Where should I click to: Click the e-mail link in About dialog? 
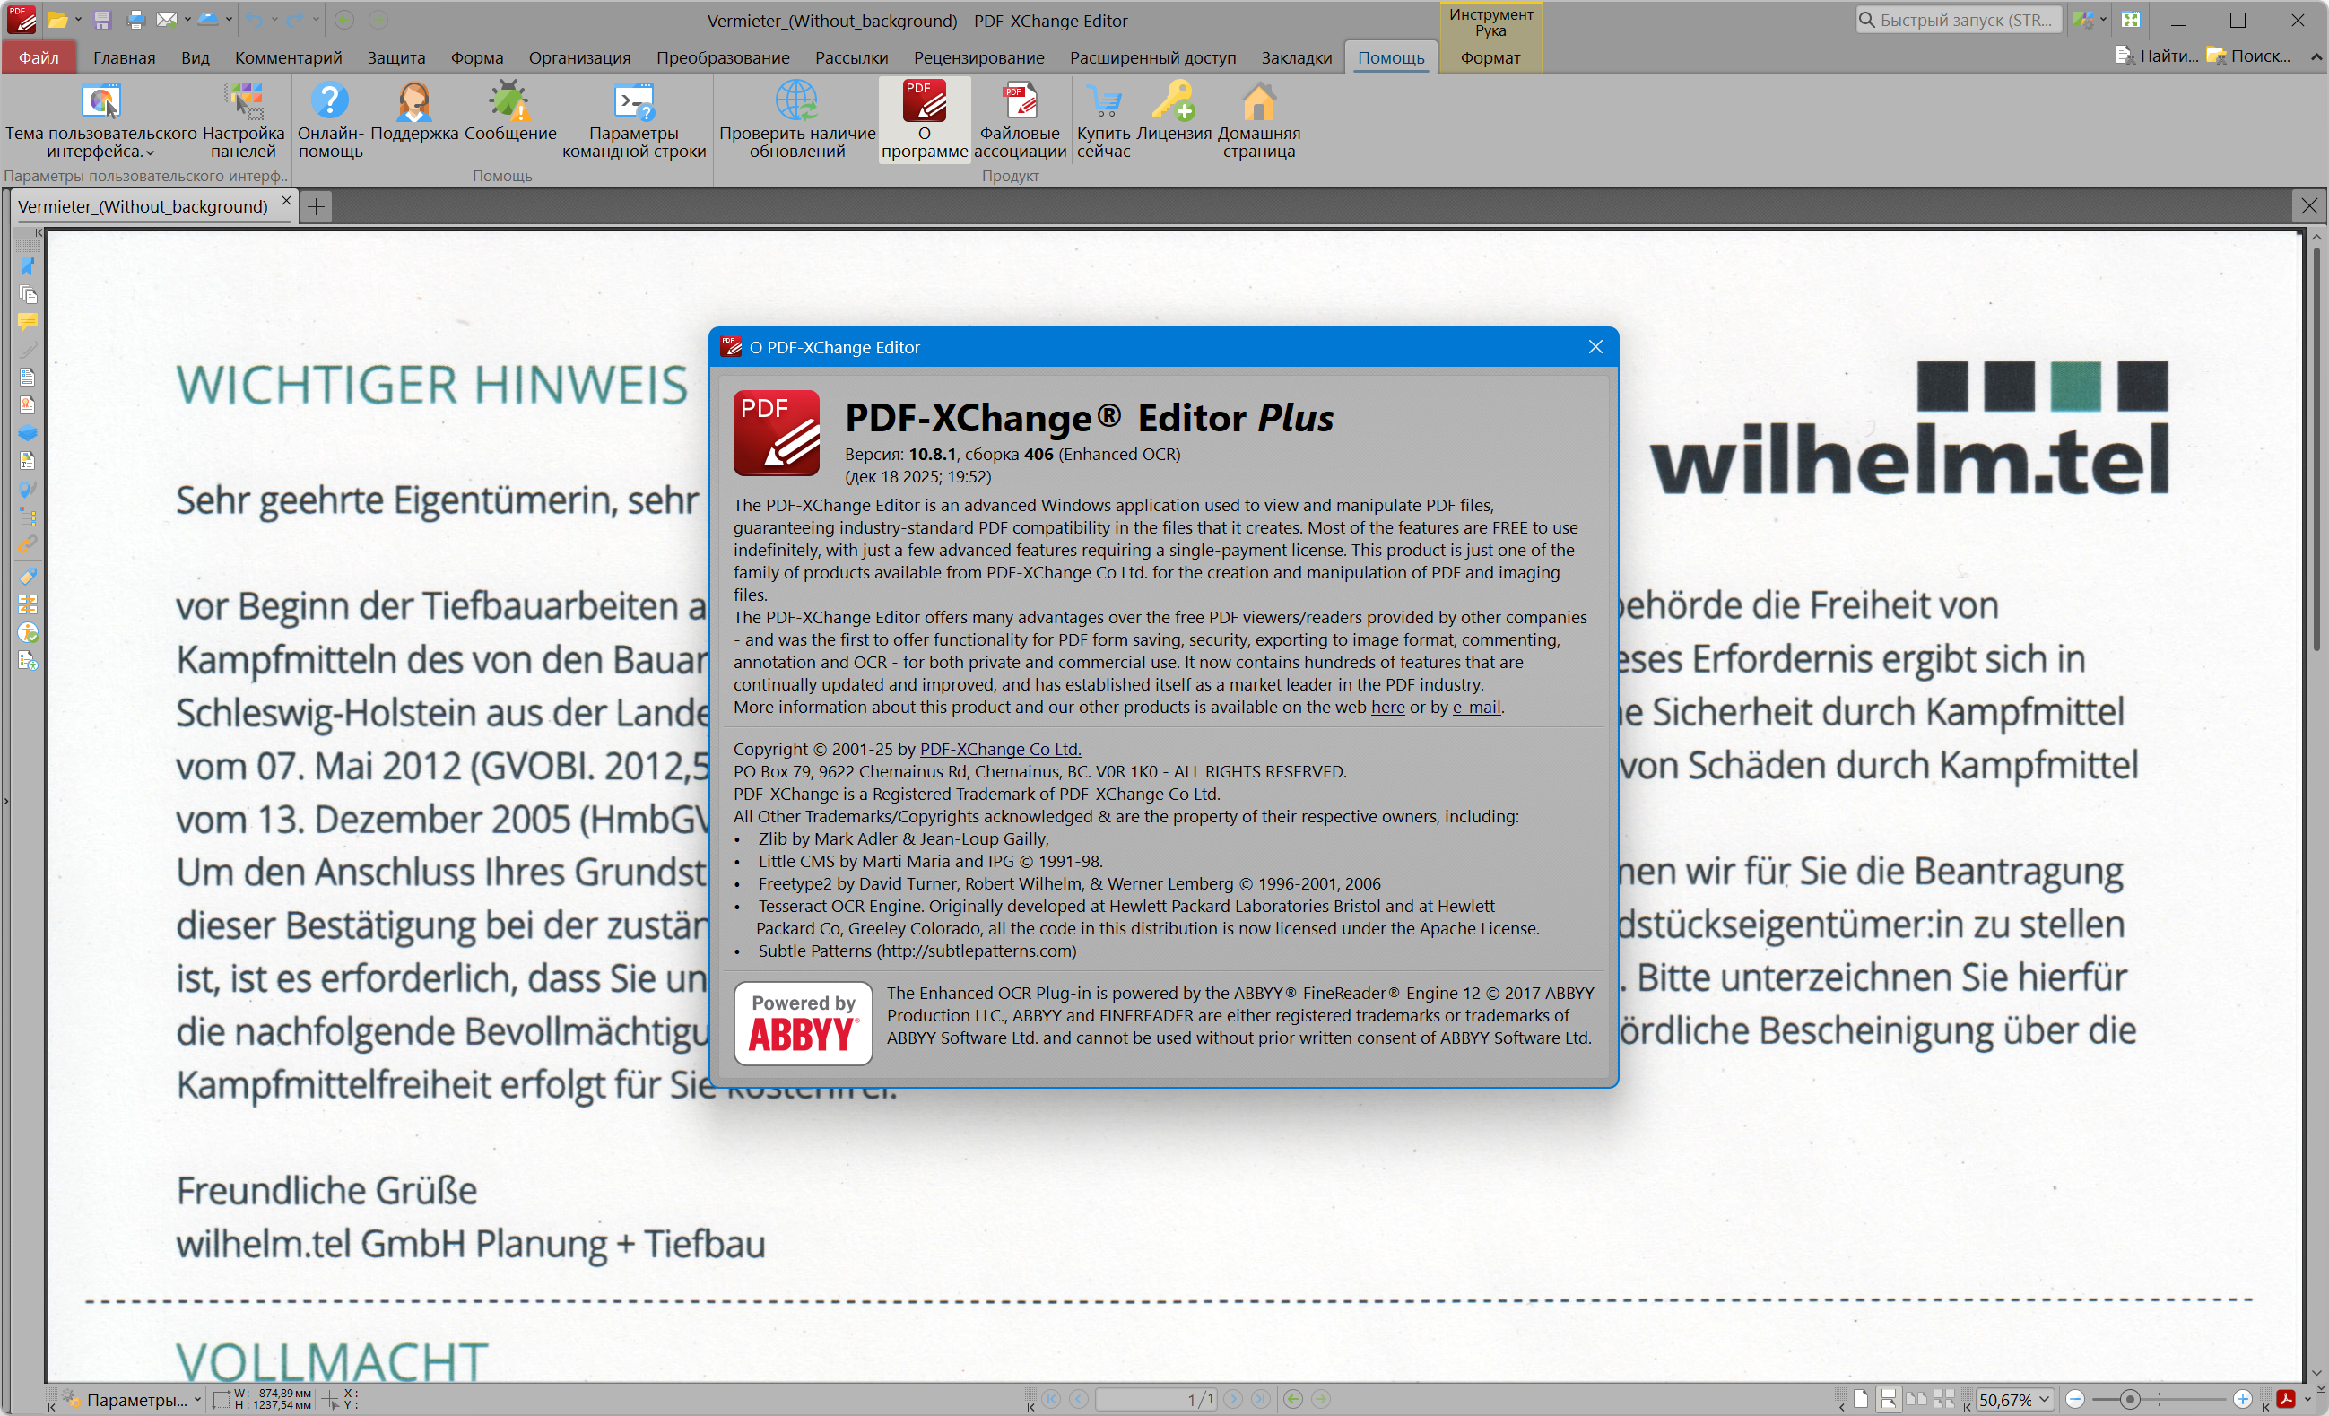coord(1475,707)
